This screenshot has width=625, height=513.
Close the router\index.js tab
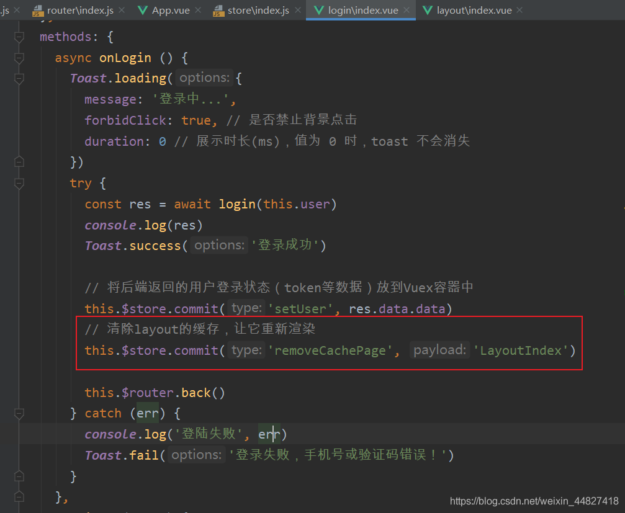click(122, 11)
